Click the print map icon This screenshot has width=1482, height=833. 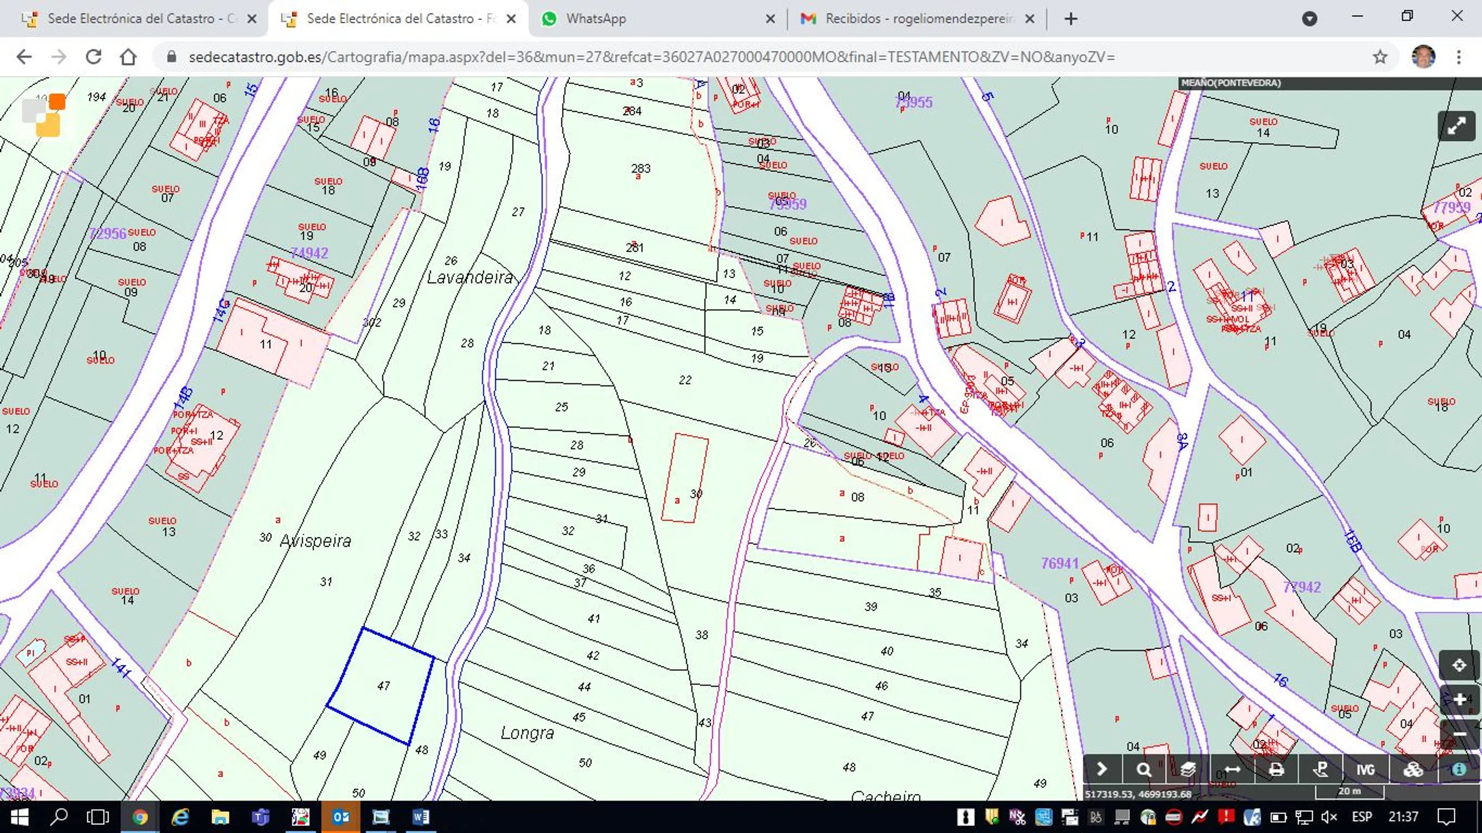(1276, 770)
